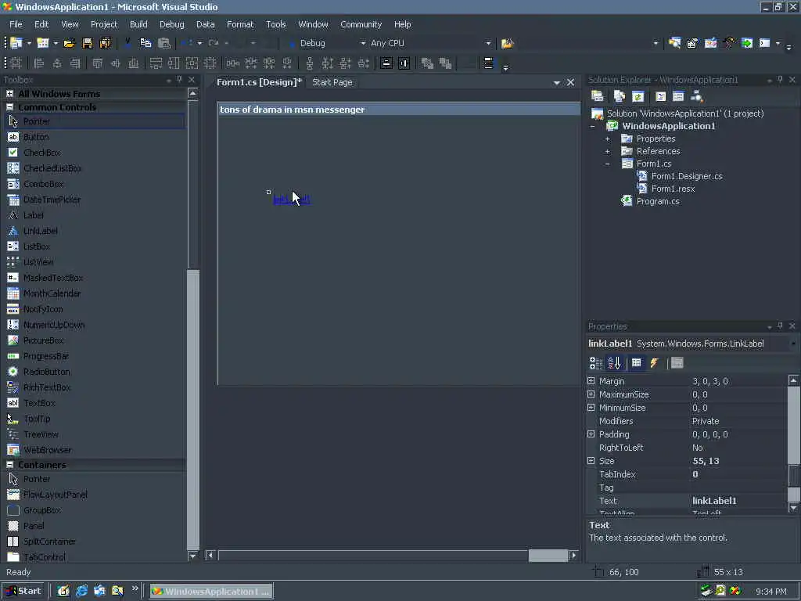Click Make Horizontal Spacing Equal icon

(233, 63)
